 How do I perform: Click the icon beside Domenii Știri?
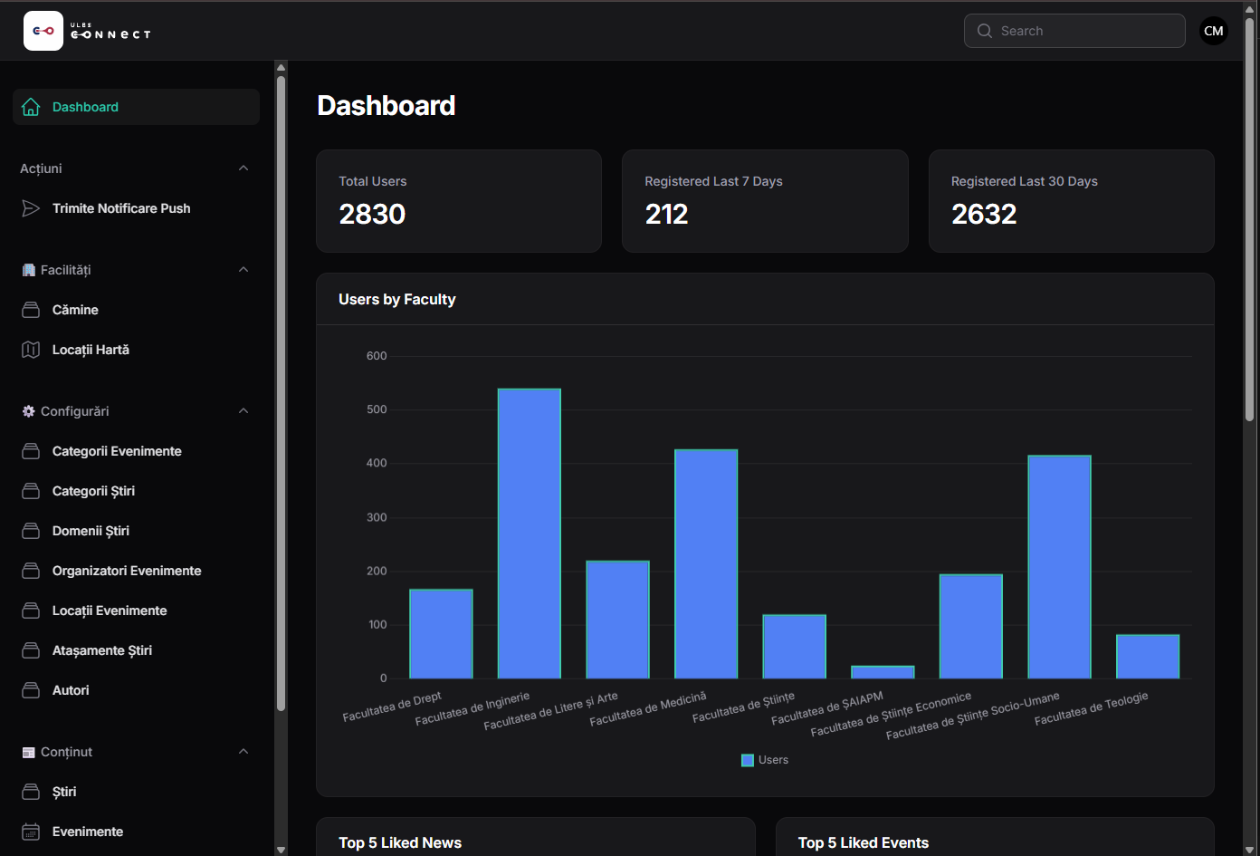[31, 531]
